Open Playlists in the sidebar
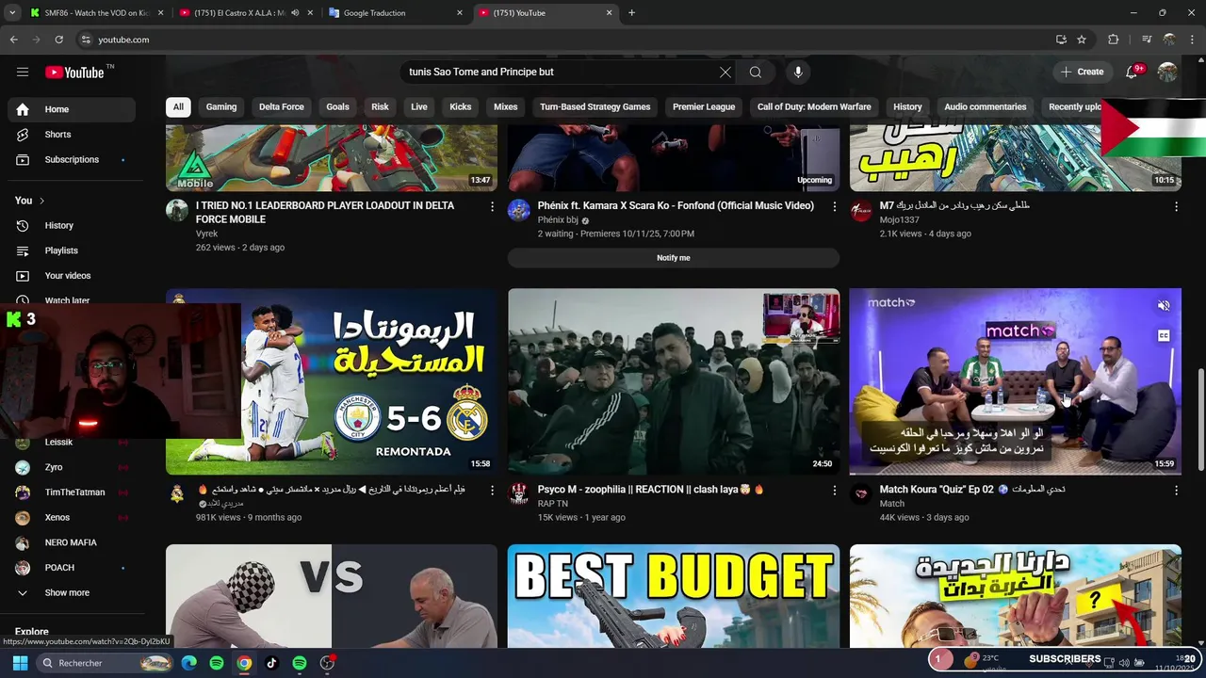1206x678 pixels. pyautogui.click(x=72, y=250)
